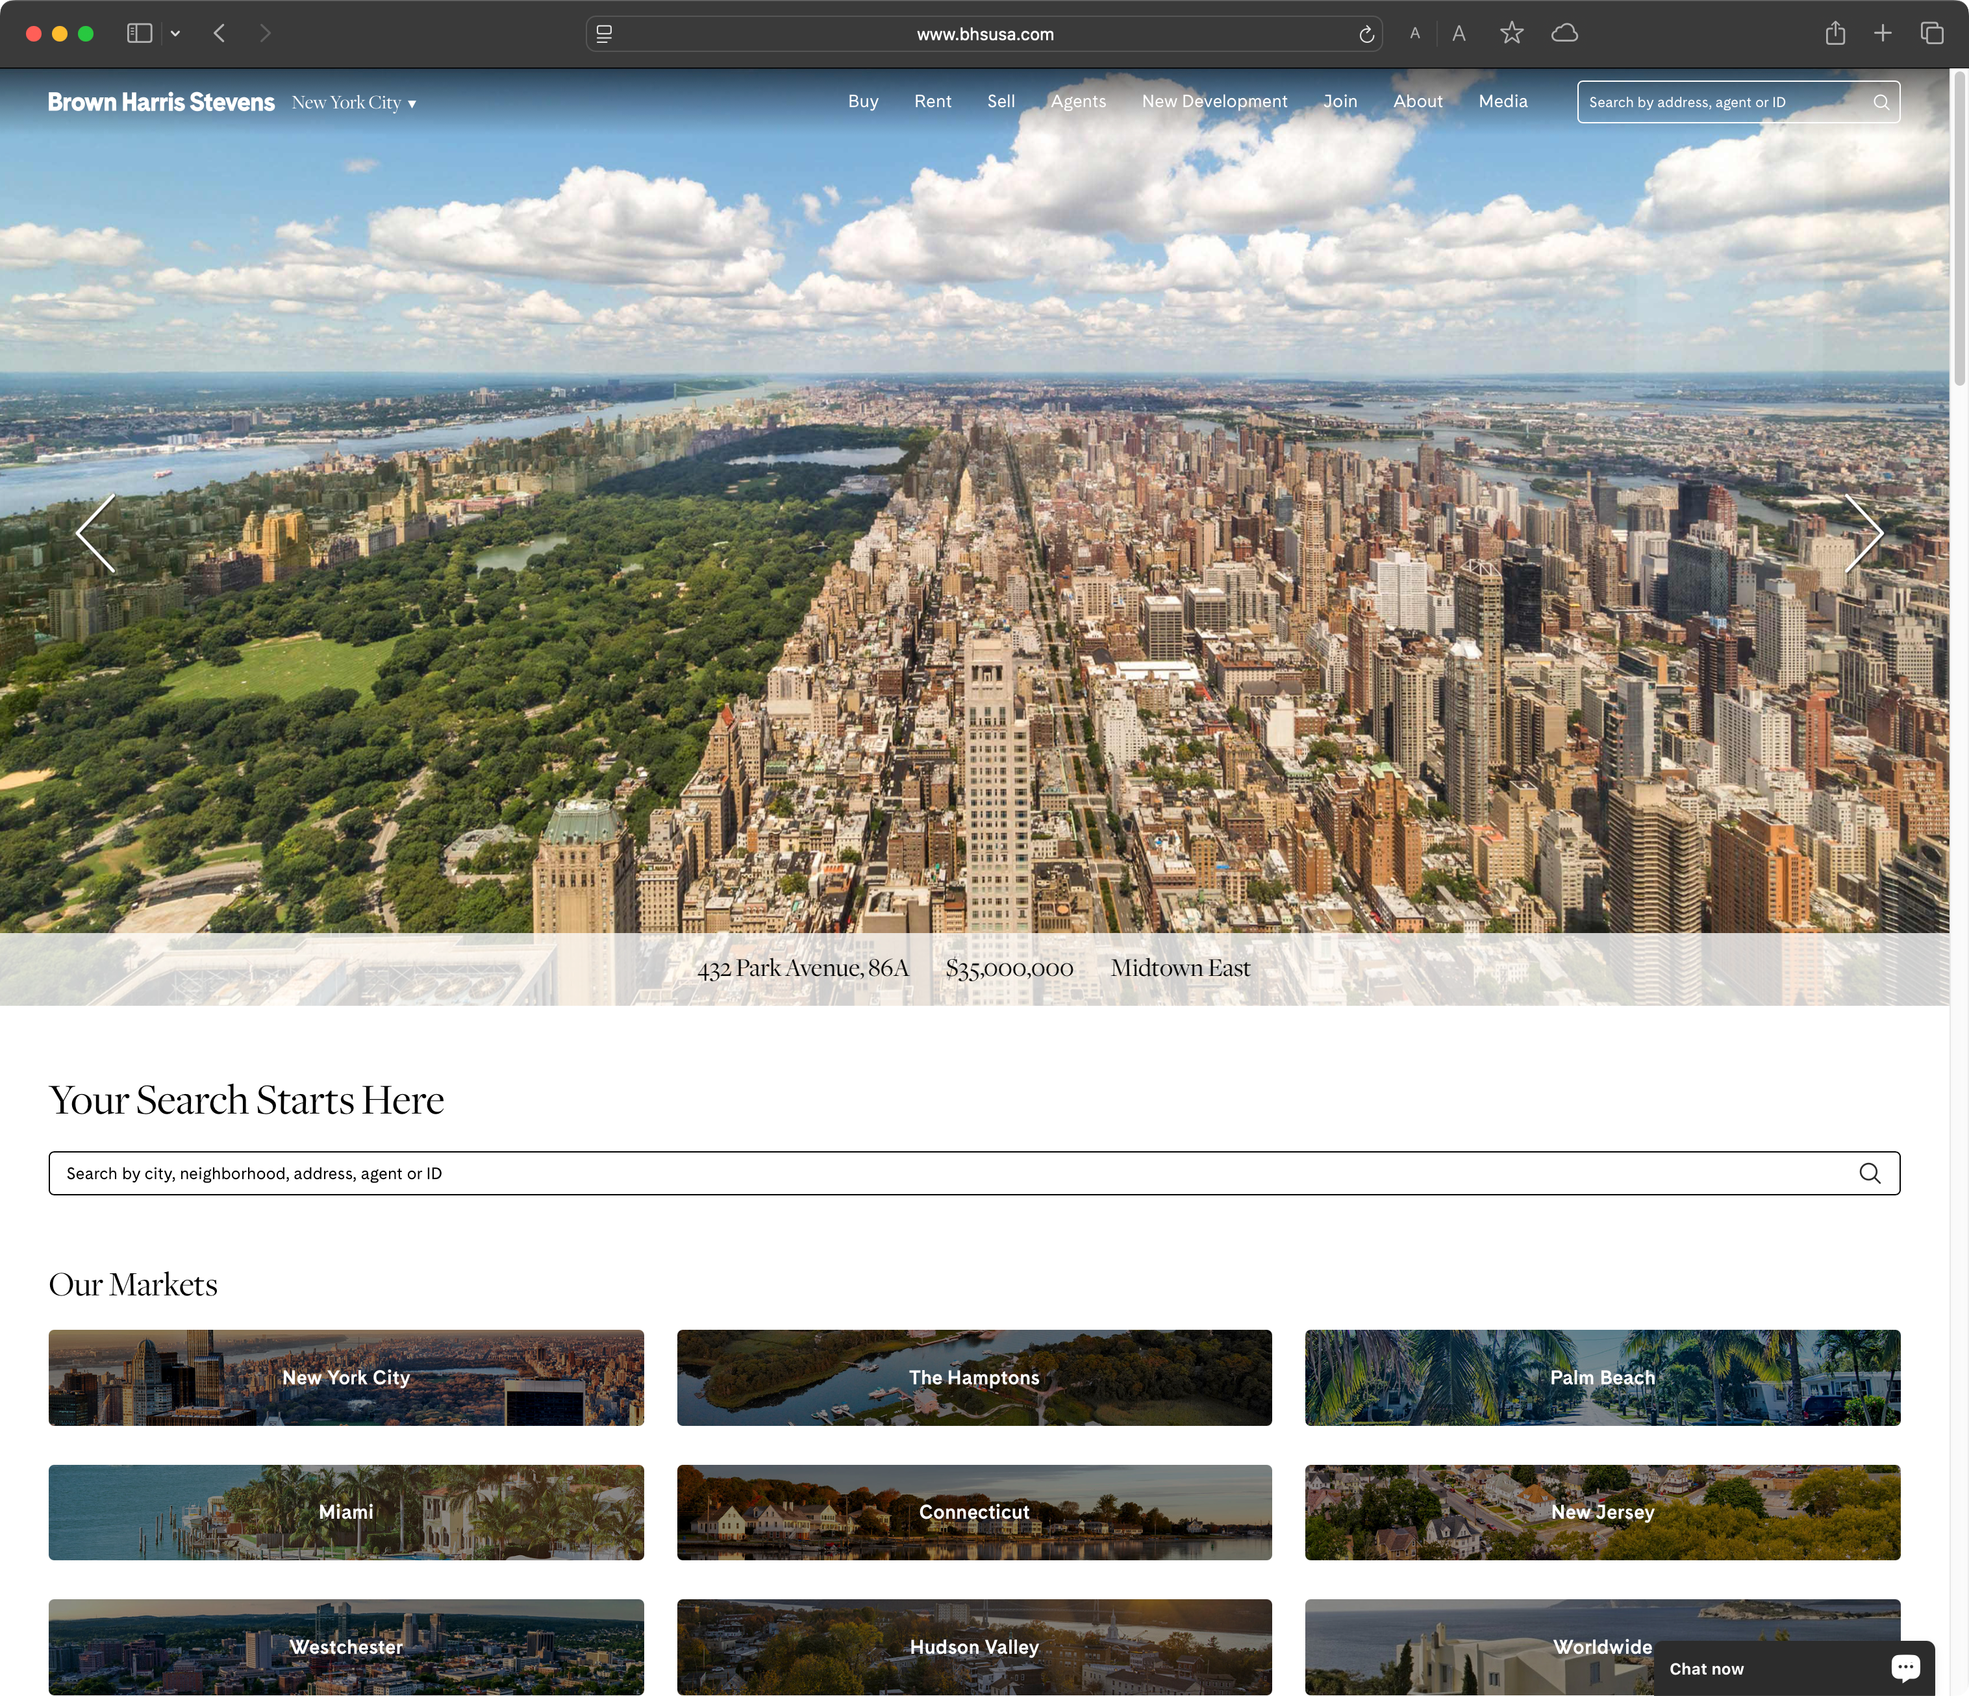Open a new tab with plus icon
1969x1696 pixels.
pyautogui.click(x=1883, y=33)
